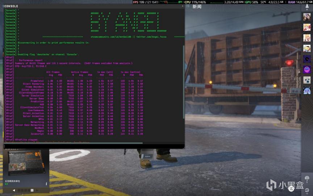
Task: Click the 'Performance report' console line
Action: point(31,60)
